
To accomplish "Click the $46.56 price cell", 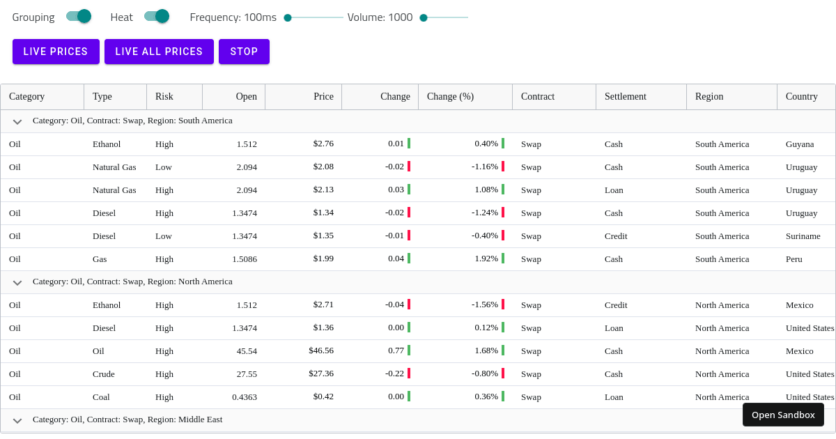I will pos(304,351).
